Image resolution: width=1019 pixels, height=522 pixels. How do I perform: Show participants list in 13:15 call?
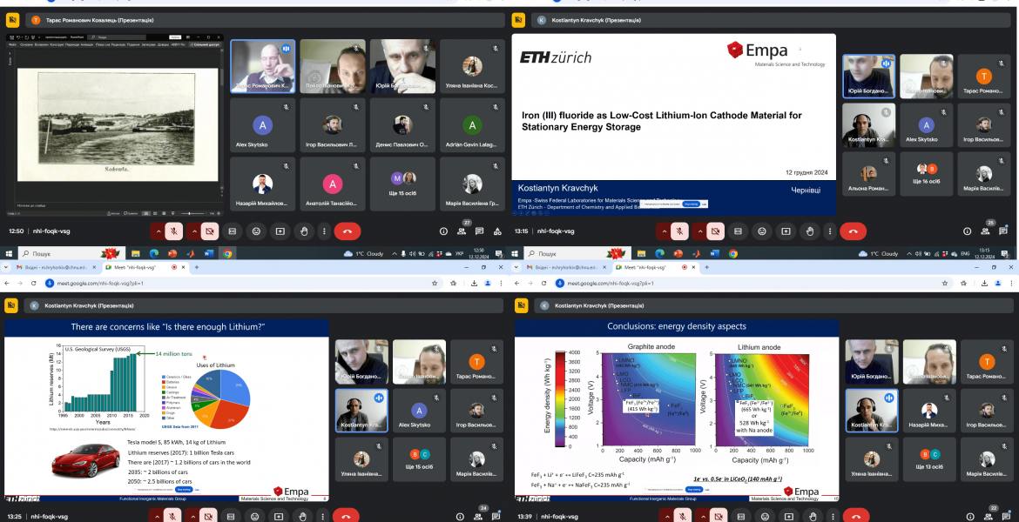point(987,231)
